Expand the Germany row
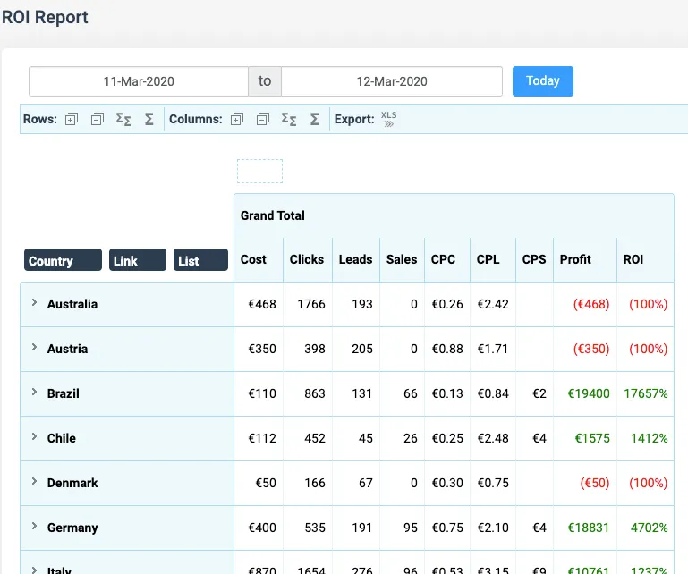The image size is (688, 574). [x=34, y=527]
